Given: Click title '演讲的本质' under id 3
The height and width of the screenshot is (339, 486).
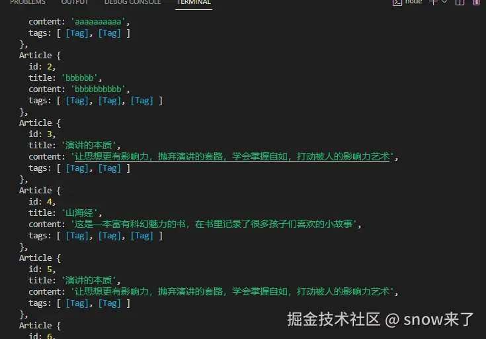Looking at the screenshot, I should (x=89, y=145).
